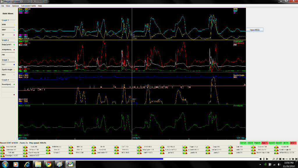Skip to end of log with last-record icon
The image size is (298, 168).
(x=296, y=159)
